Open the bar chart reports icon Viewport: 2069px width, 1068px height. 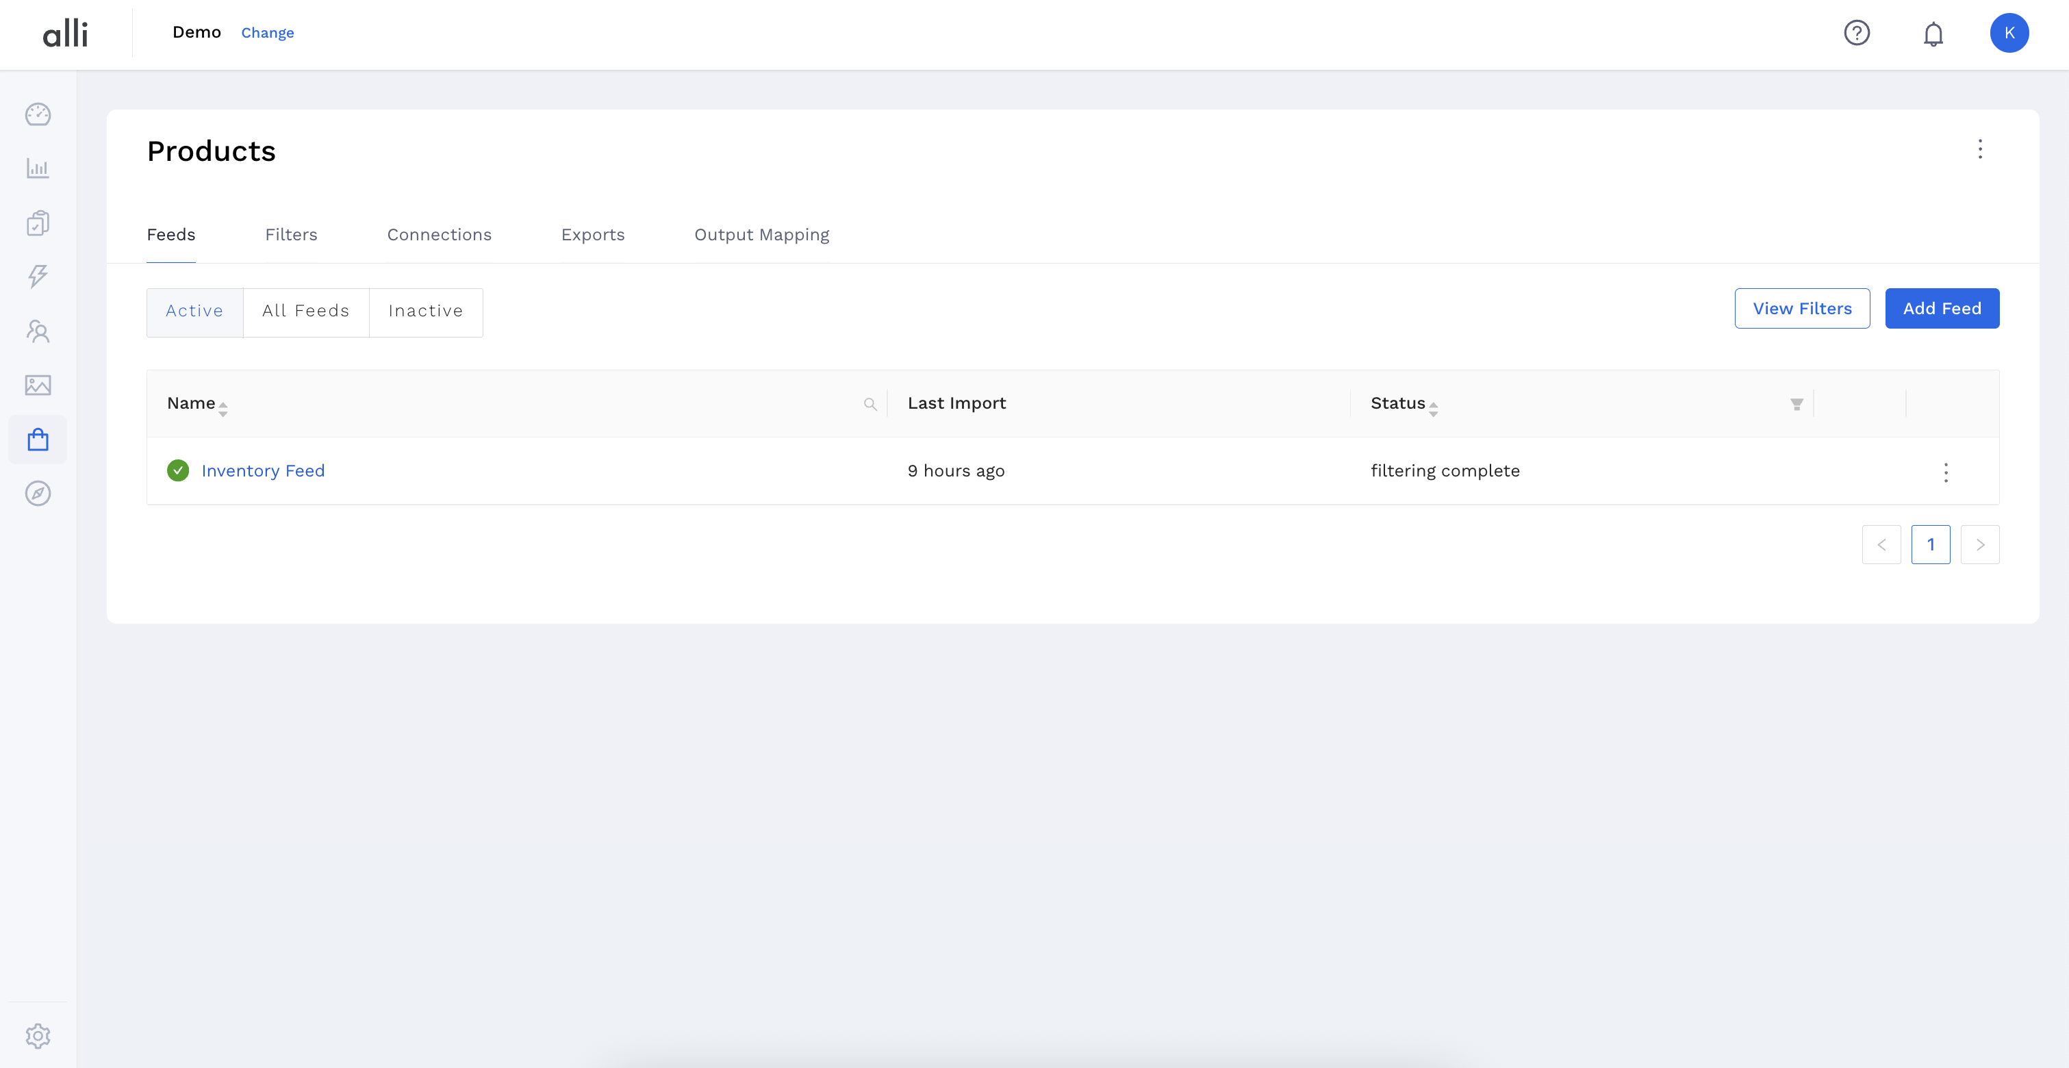[38, 168]
